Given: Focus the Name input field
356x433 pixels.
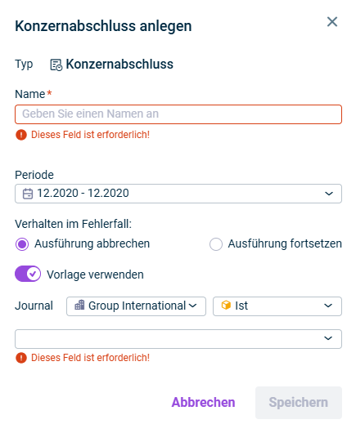Looking at the screenshot, I should [178, 114].
